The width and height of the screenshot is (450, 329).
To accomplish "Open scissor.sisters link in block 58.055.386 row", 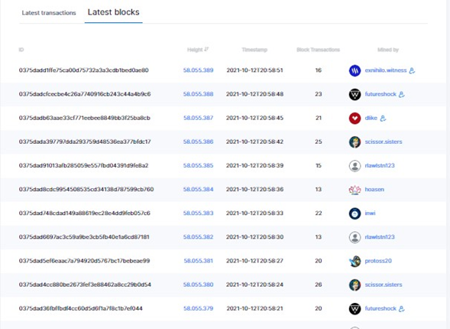I will [x=384, y=142].
